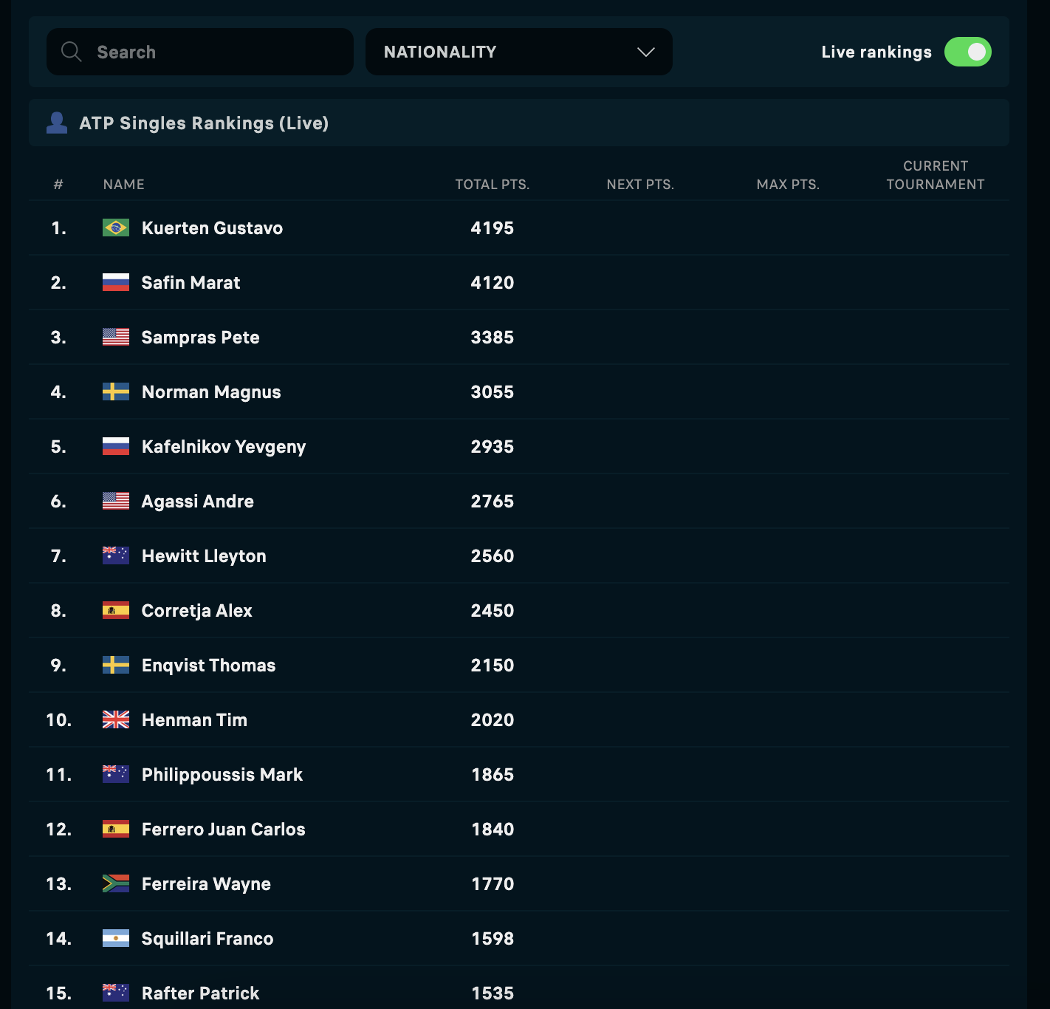Click Hewitt's total points 2560
The width and height of the screenshot is (1050, 1009).
[493, 556]
